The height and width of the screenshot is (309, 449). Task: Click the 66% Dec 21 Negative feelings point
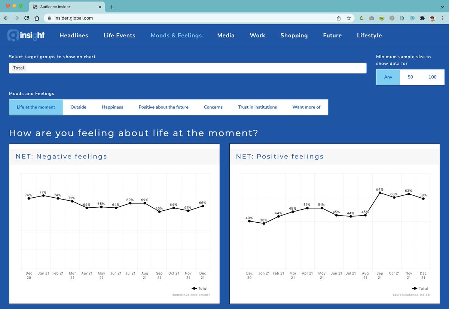[x=203, y=206]
